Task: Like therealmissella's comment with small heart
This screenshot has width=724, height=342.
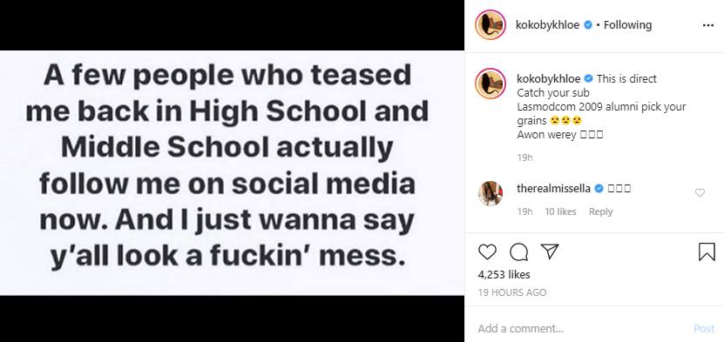Action: tap(700, 193)
